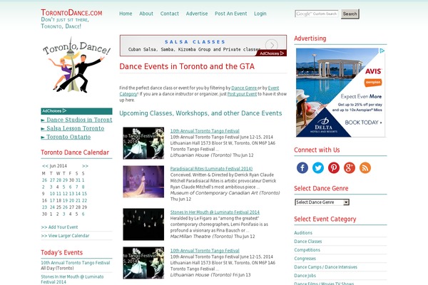Open the Twitter social icon
This screenshot has height=285, width=428.
pos(318,167)
